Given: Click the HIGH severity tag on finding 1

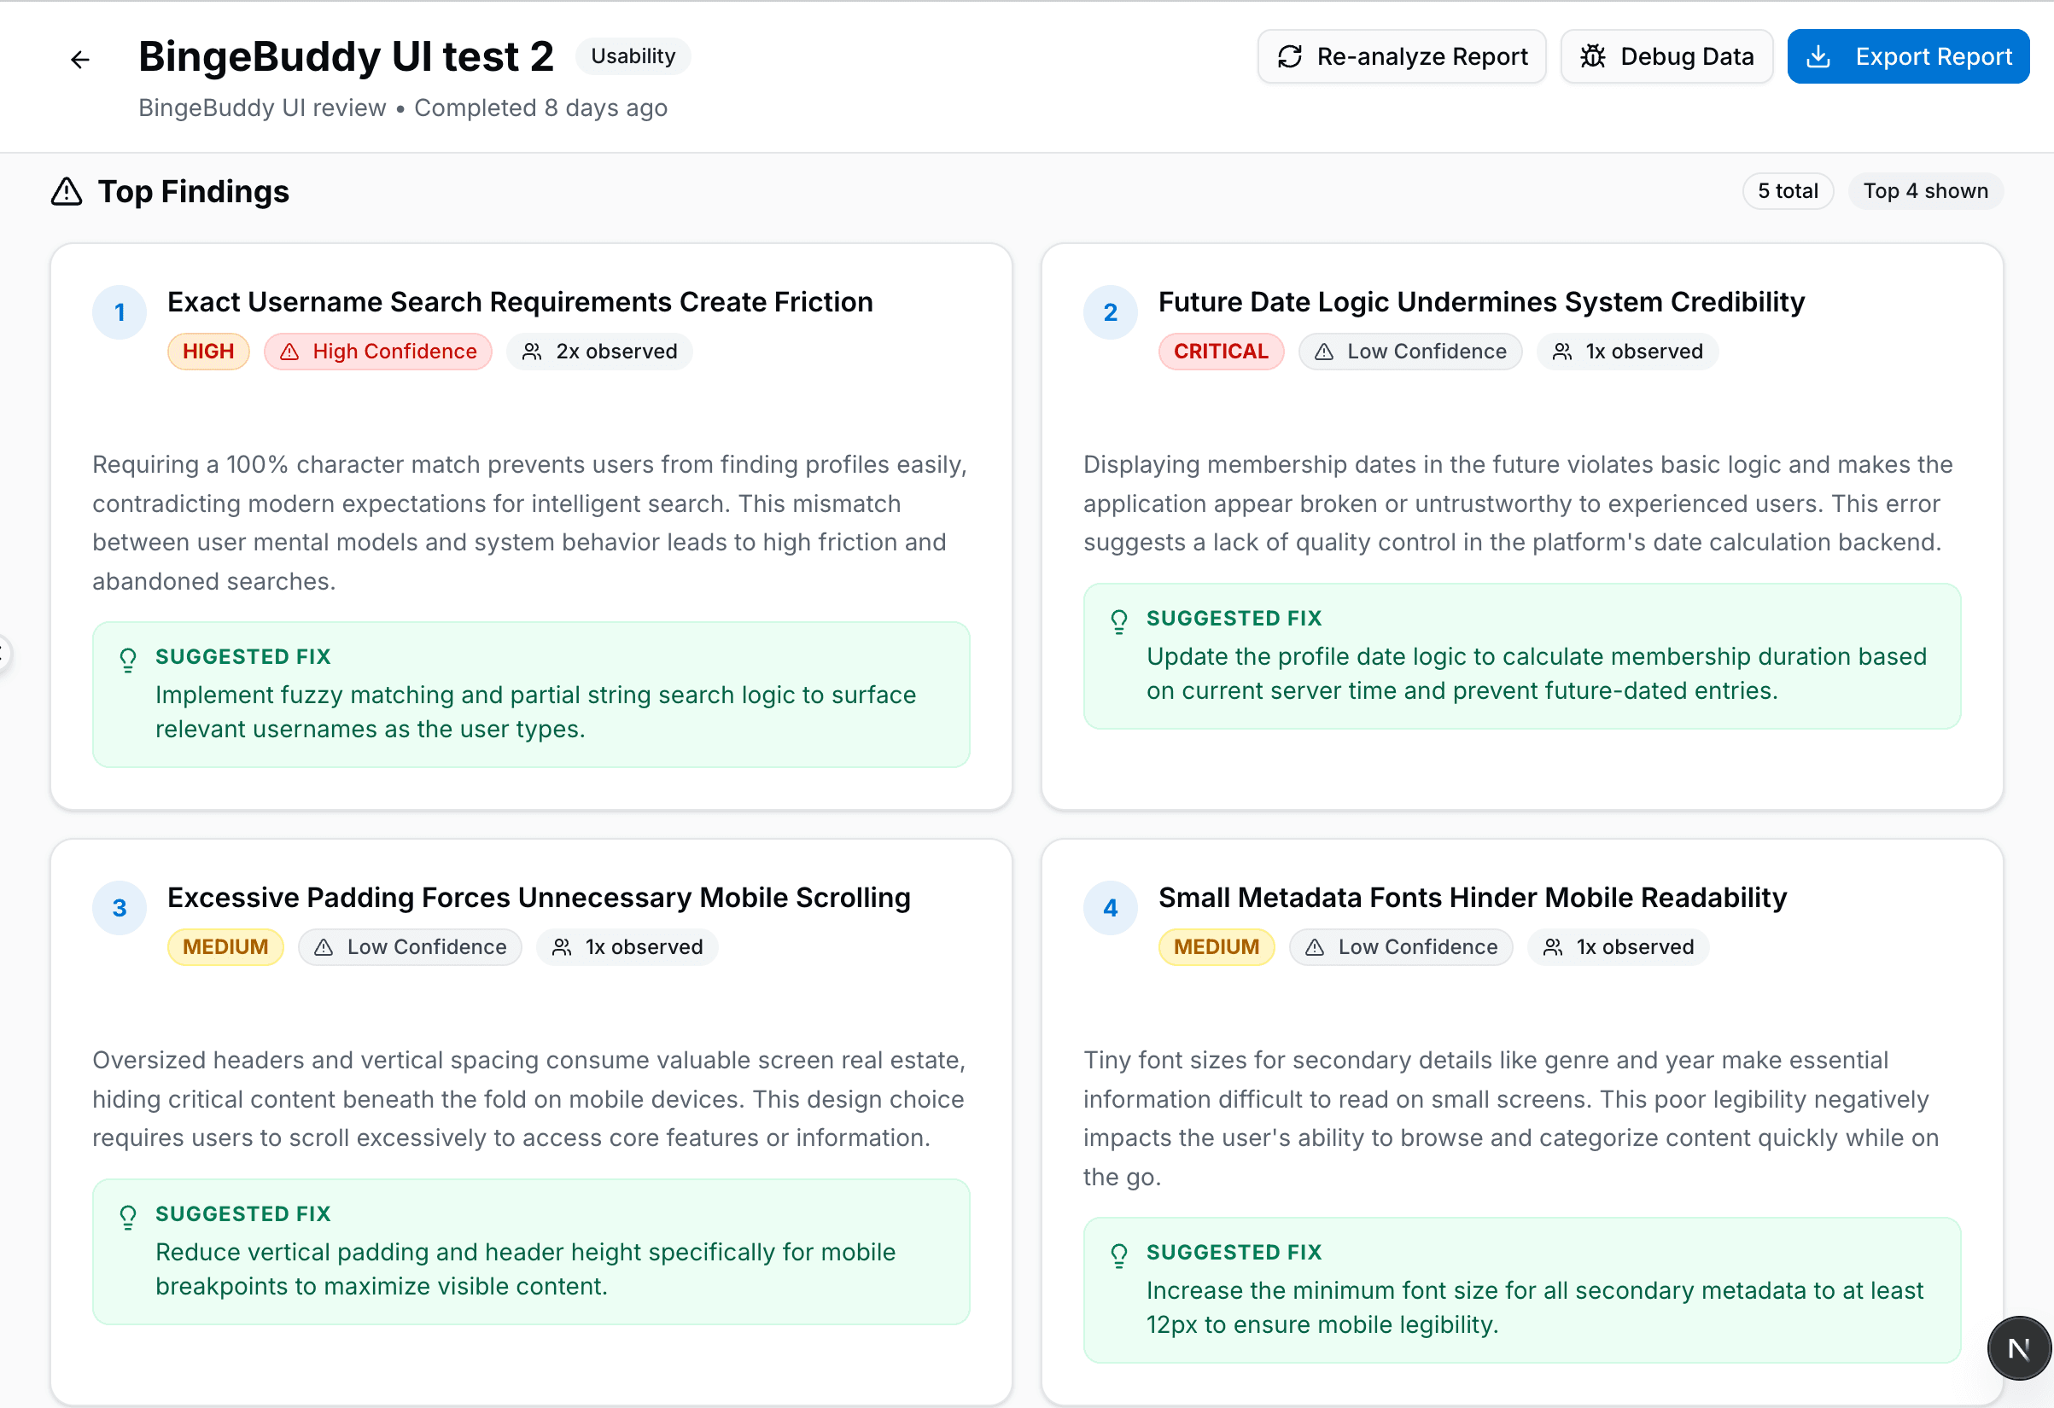Looking at the screenshot, I should (x=208, y=352).
